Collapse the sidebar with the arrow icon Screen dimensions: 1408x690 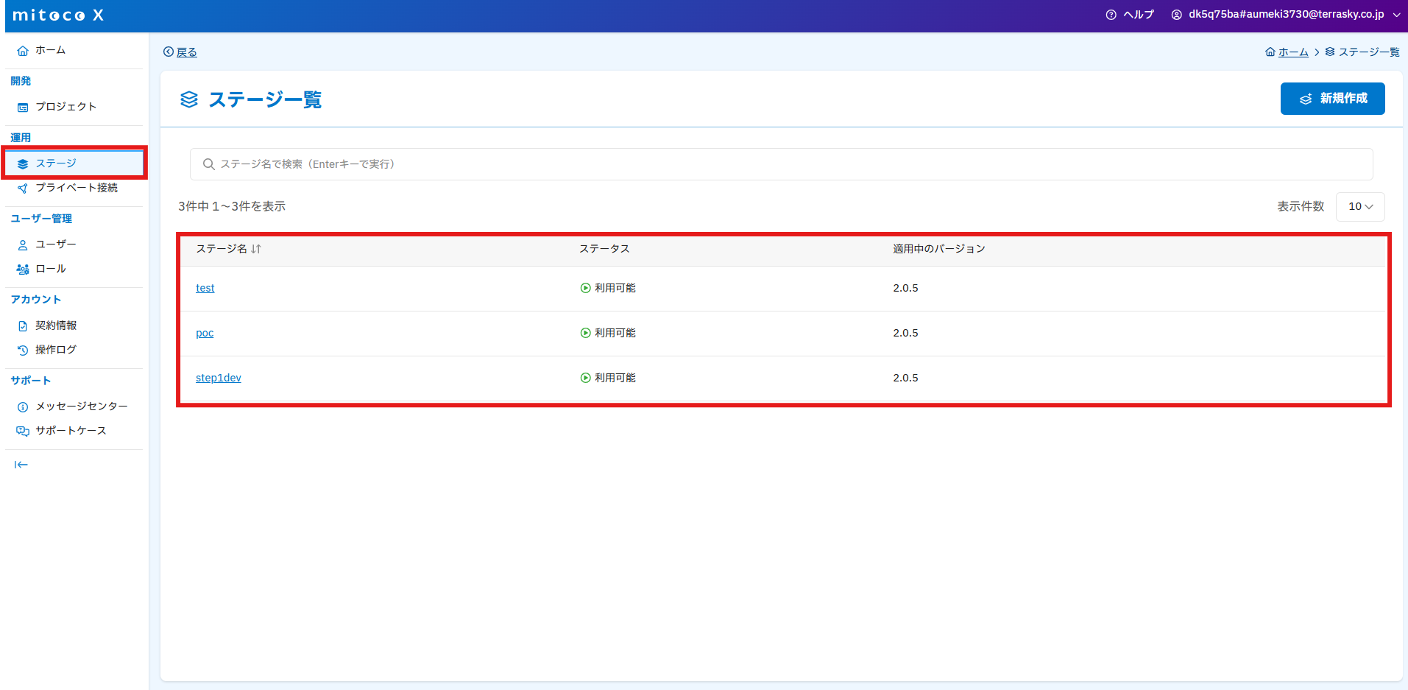coord(21,465)
